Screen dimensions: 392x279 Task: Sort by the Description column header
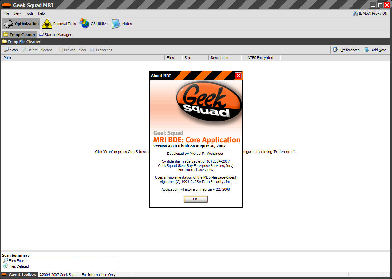pyautogui.click(x=225, y=58)
